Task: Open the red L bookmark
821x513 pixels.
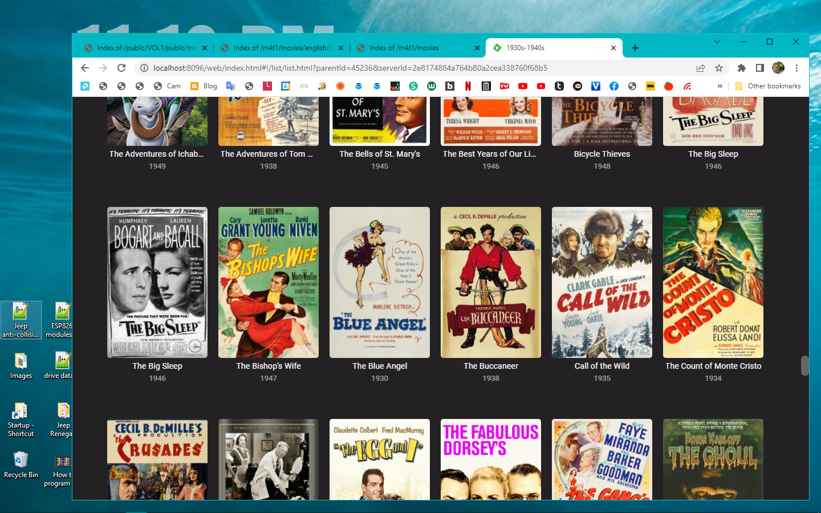Action: tap(267, 86)
